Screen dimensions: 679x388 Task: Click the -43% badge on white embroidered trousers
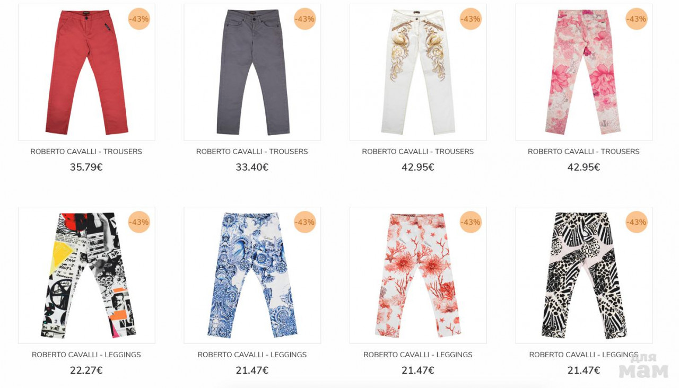coord(471,19)
